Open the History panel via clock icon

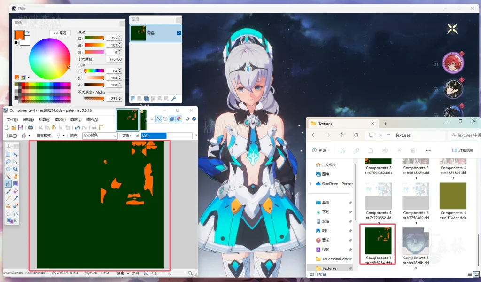click(x=165, y=118)
